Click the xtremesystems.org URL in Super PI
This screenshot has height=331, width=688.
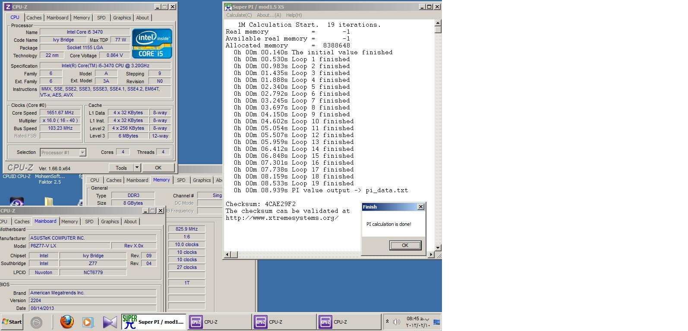282,218
